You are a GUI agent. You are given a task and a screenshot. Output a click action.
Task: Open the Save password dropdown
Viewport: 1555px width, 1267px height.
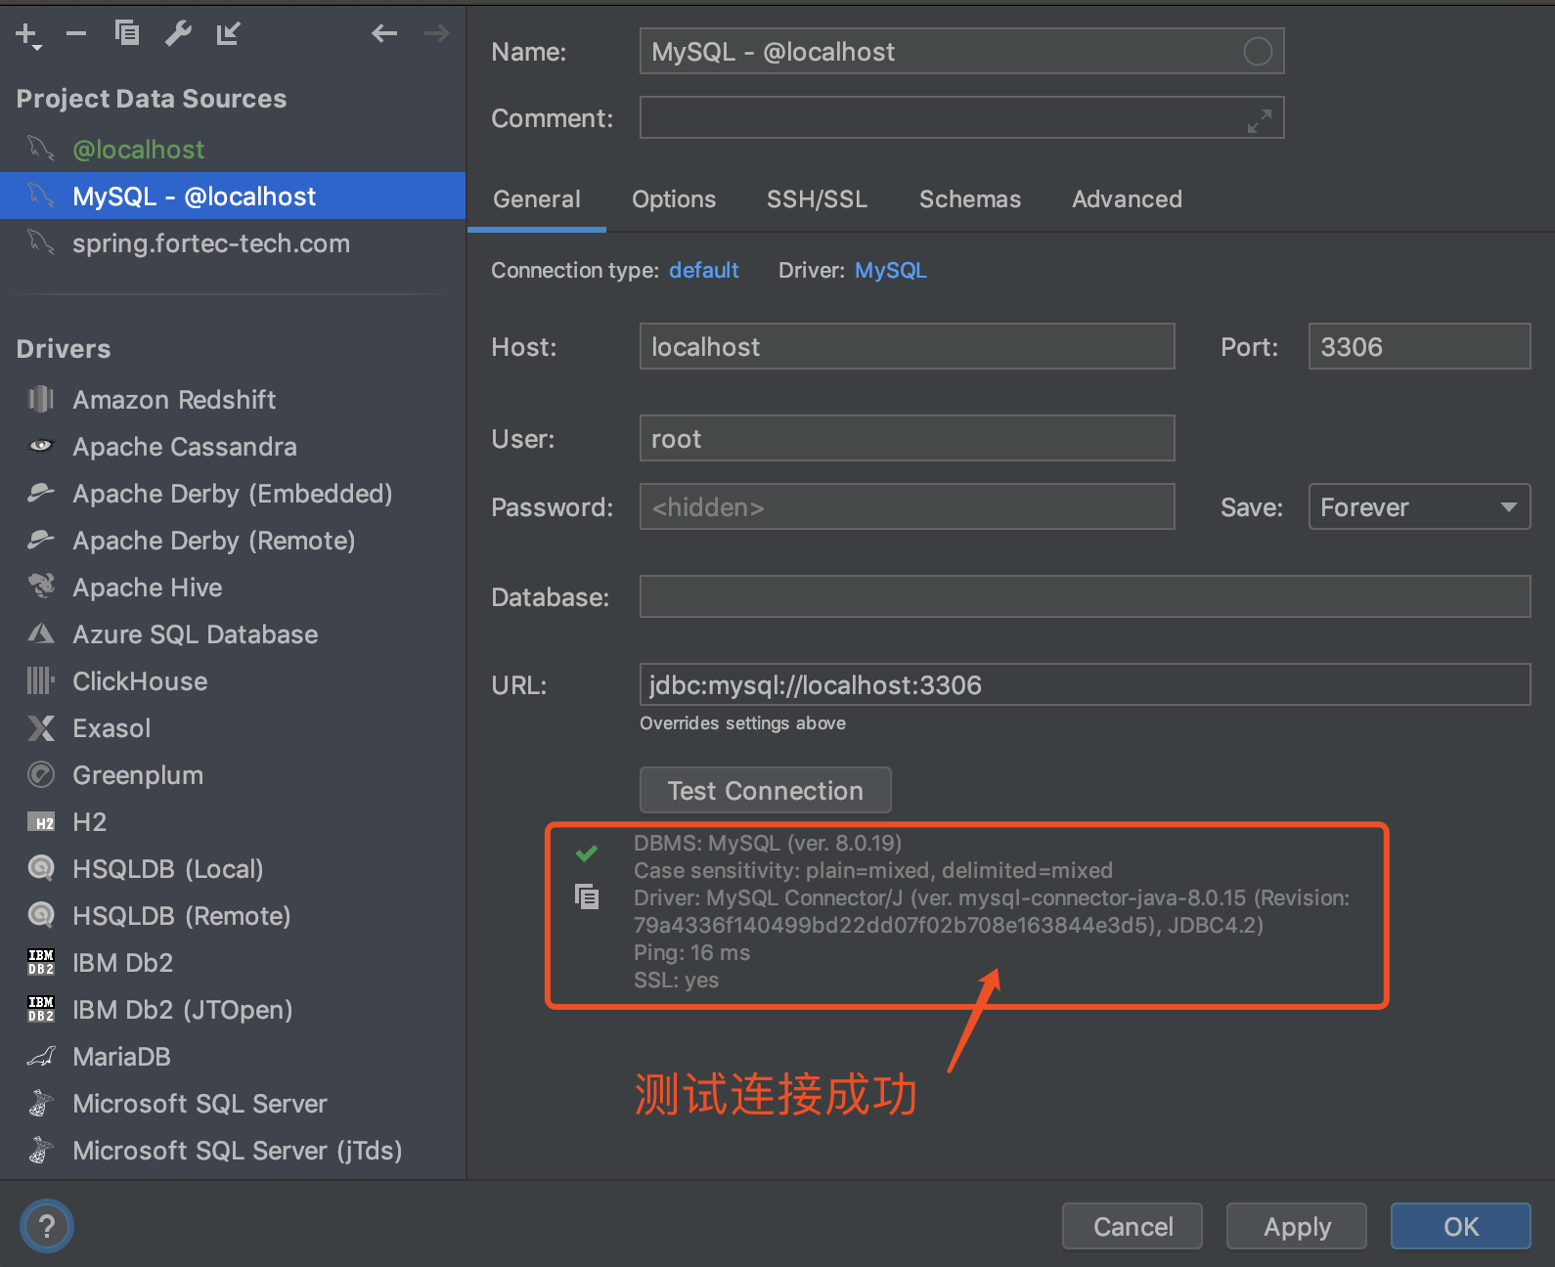[1419, 506]
